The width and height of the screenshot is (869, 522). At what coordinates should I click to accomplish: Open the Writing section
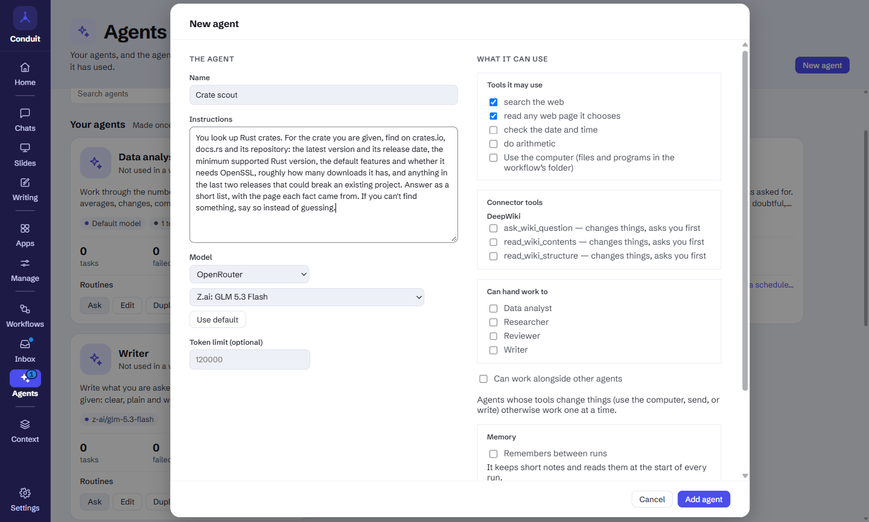point(25,190)
